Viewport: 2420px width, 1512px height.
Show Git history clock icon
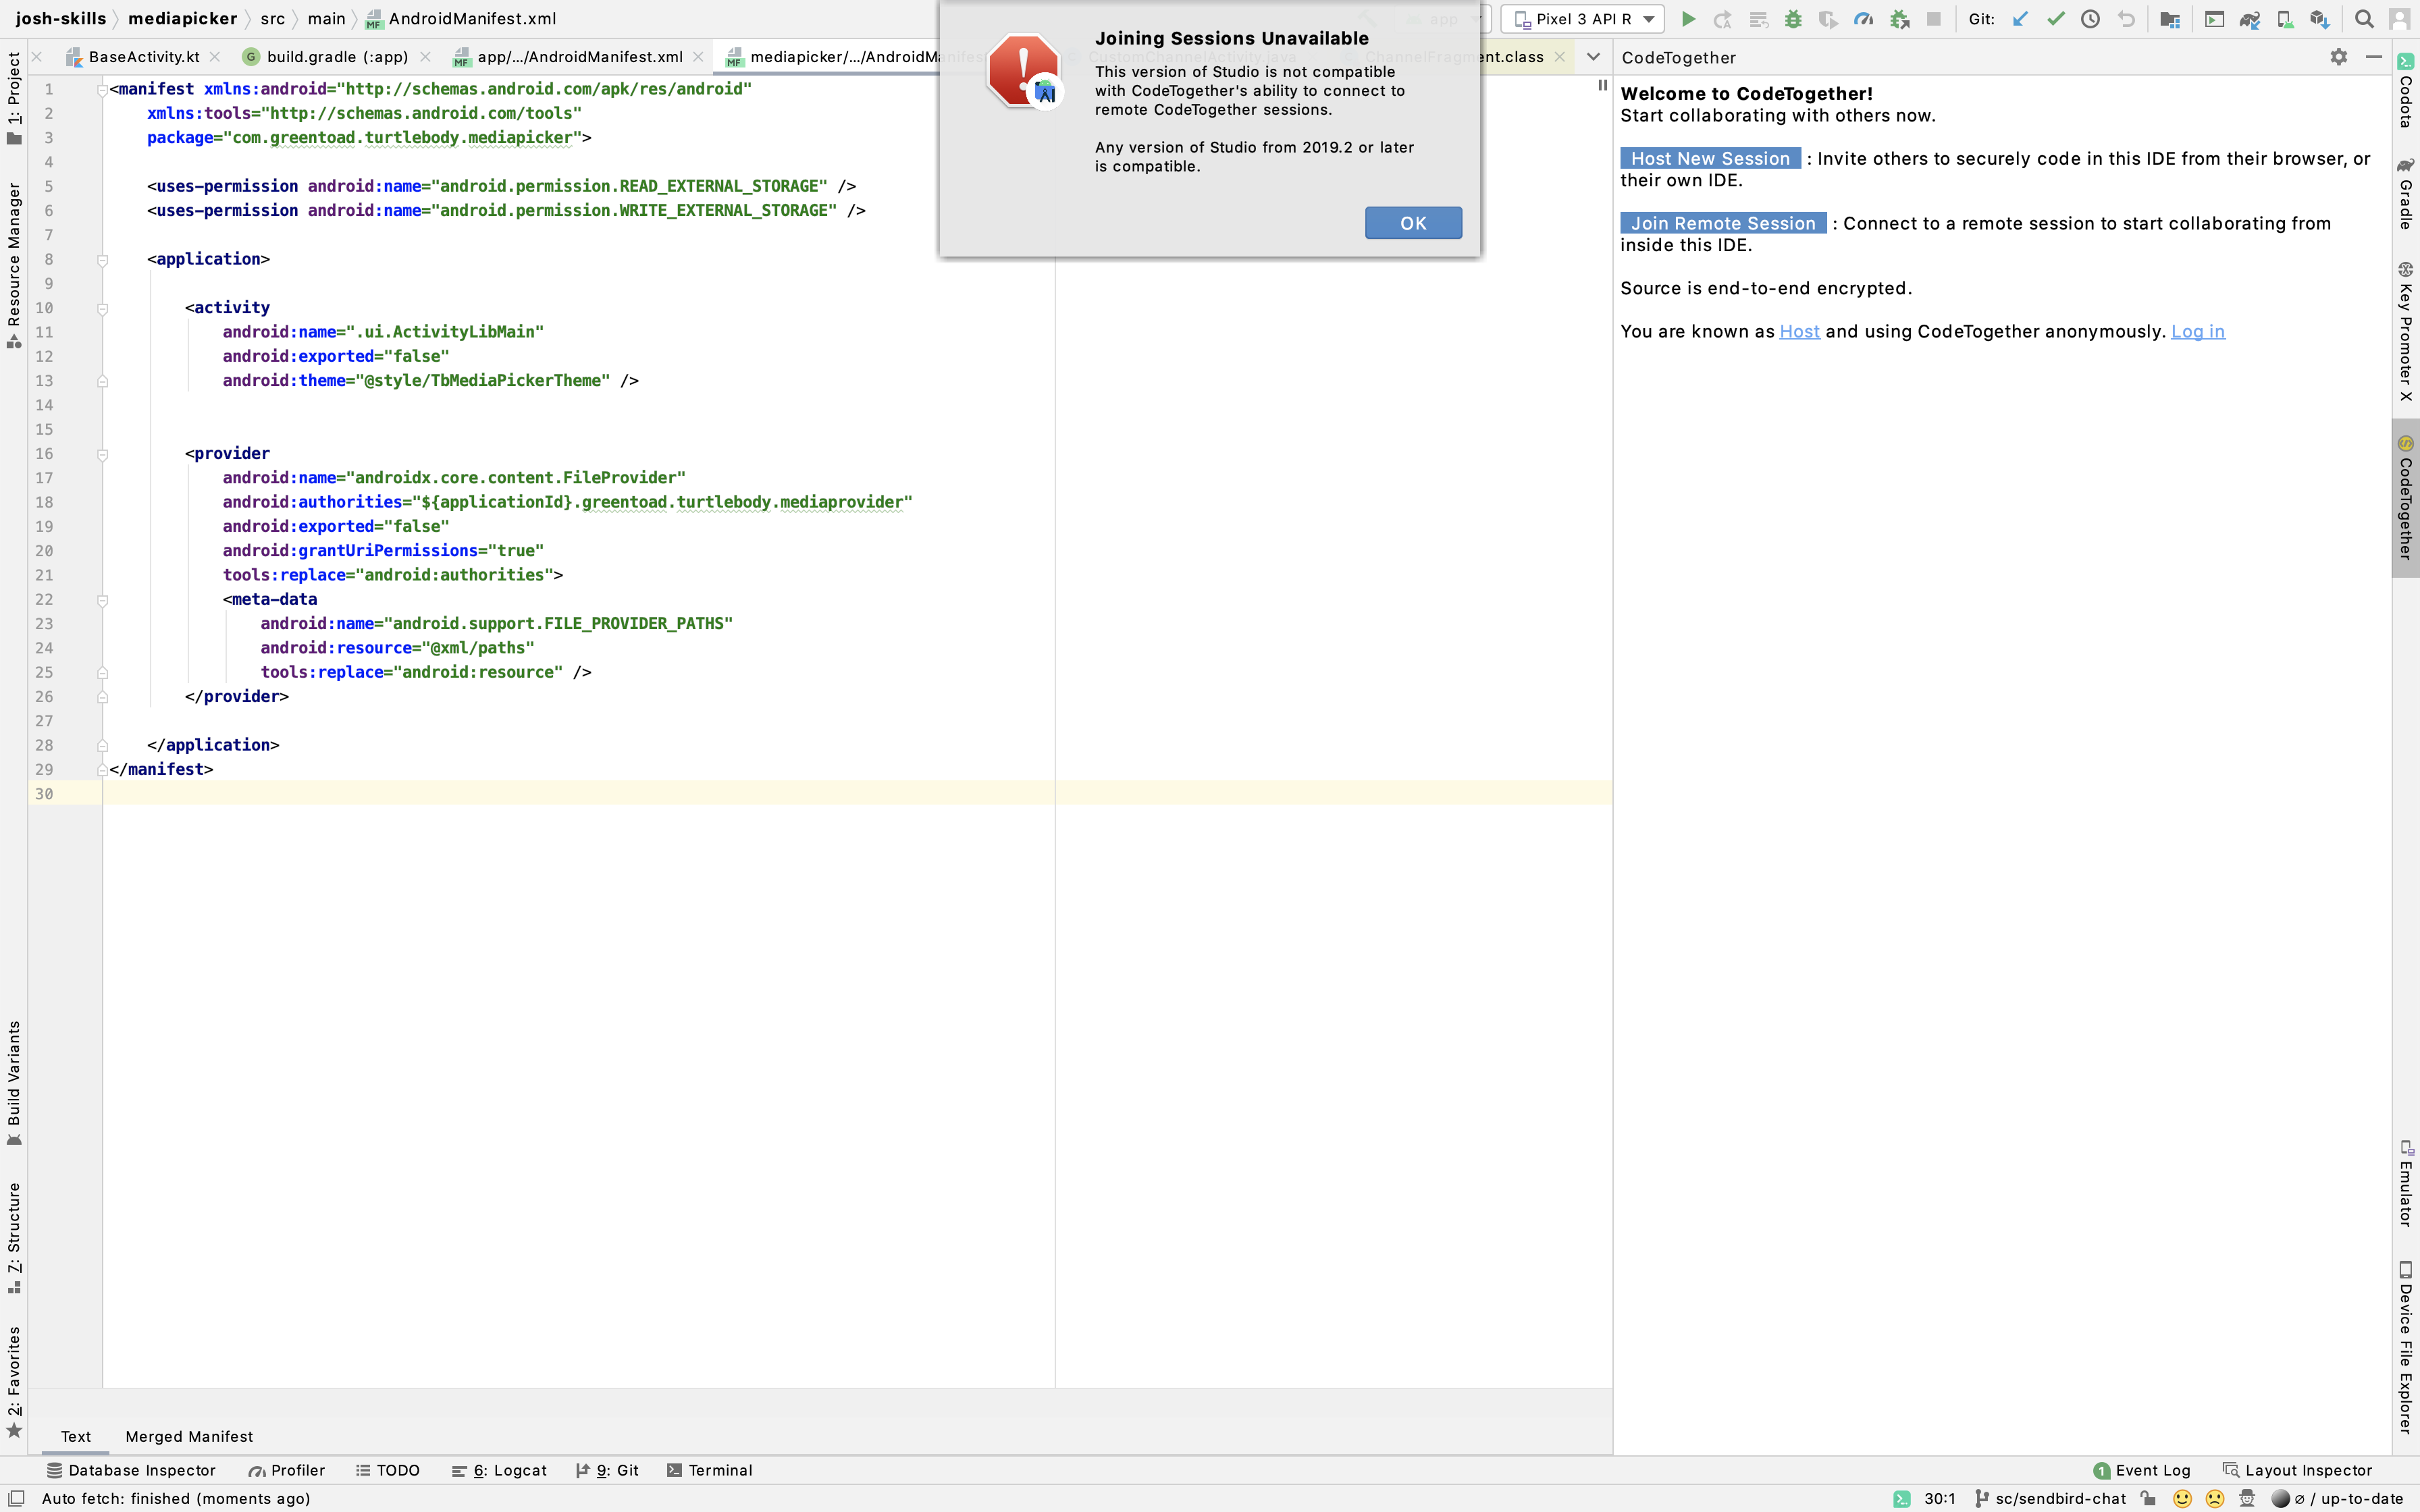[2090, 19]
